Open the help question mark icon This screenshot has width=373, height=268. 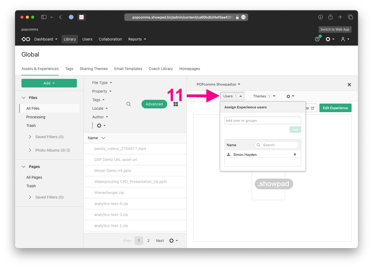(318, 39)
